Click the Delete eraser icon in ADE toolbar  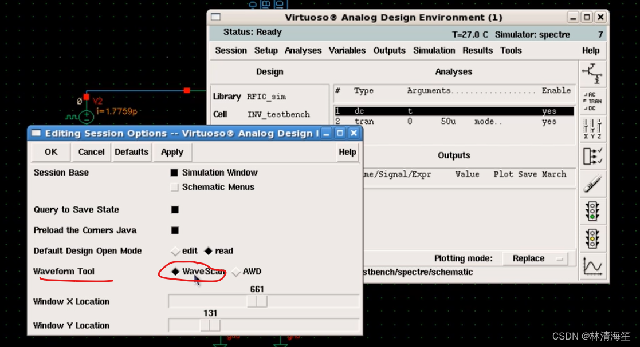[592, 184]
